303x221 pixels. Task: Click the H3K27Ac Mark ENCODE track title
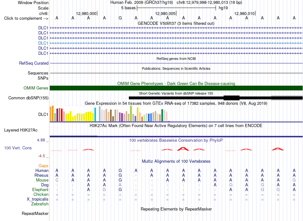coord(176,126)
